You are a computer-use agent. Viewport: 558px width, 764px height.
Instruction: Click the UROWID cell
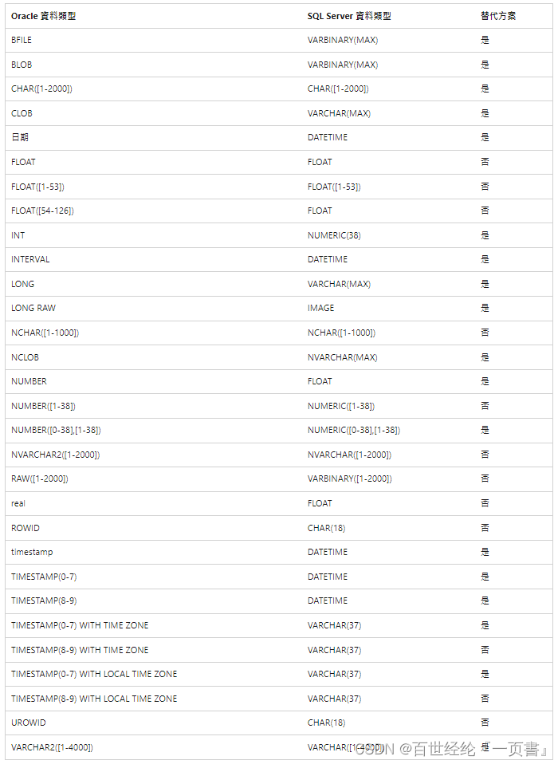29,723
